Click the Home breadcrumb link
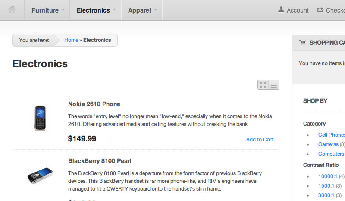This screenshot has height=201, width=345. [x=71, y=40]
